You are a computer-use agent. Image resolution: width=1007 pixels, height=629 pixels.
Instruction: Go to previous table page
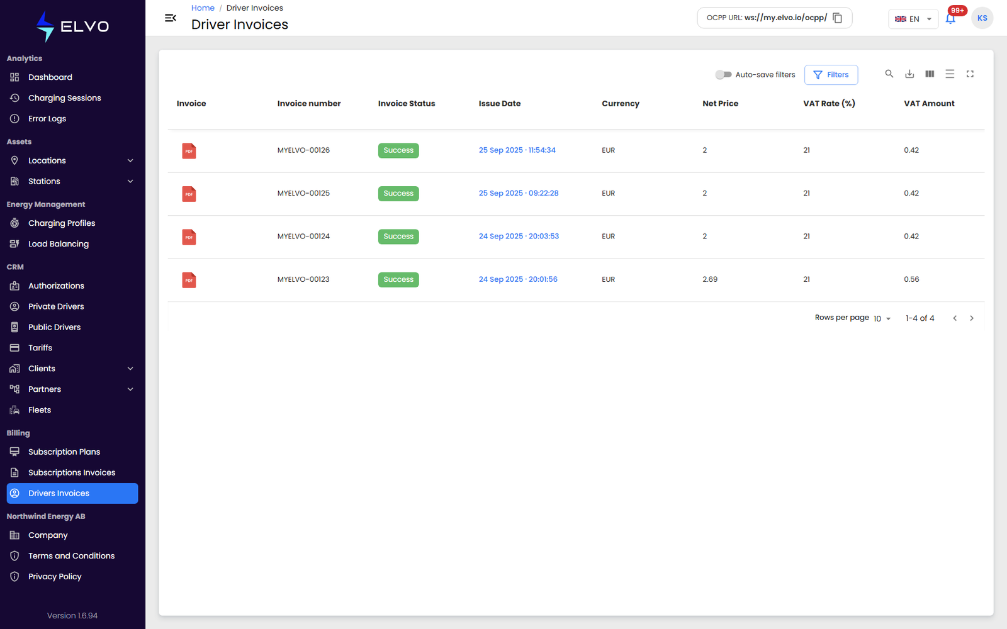tap(955, 318)
